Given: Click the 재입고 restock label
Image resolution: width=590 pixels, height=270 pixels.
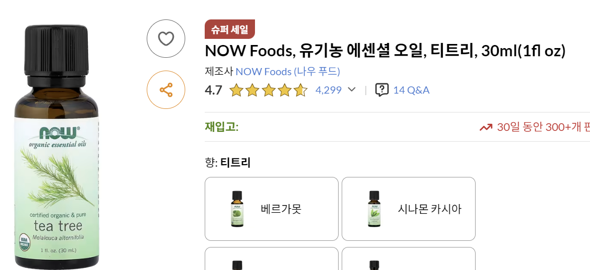Looking at the screenshot, I should click(222, 127).
